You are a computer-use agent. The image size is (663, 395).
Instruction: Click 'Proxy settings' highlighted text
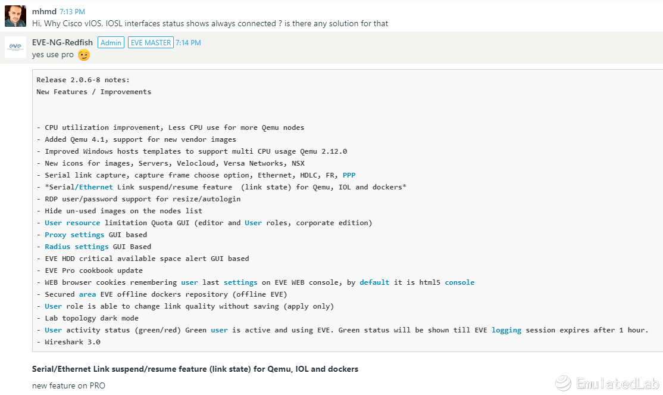click(x=74, y=235)
